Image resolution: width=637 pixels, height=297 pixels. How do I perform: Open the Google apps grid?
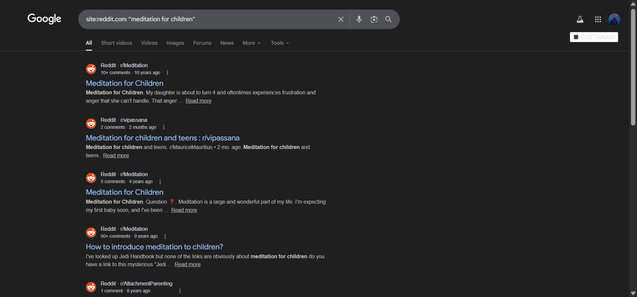tap(598, 20)
